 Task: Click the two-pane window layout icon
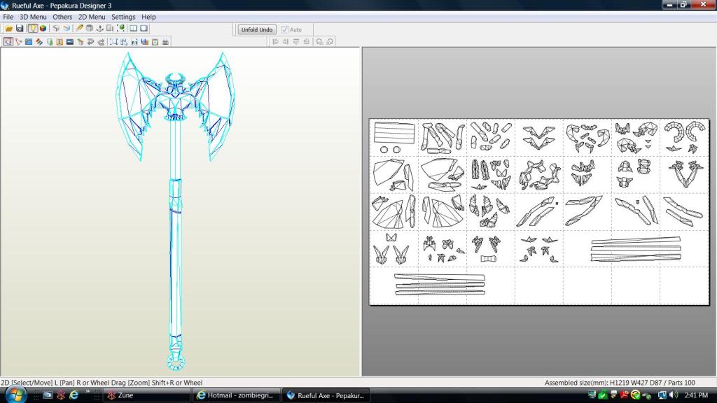pos(134,28)
